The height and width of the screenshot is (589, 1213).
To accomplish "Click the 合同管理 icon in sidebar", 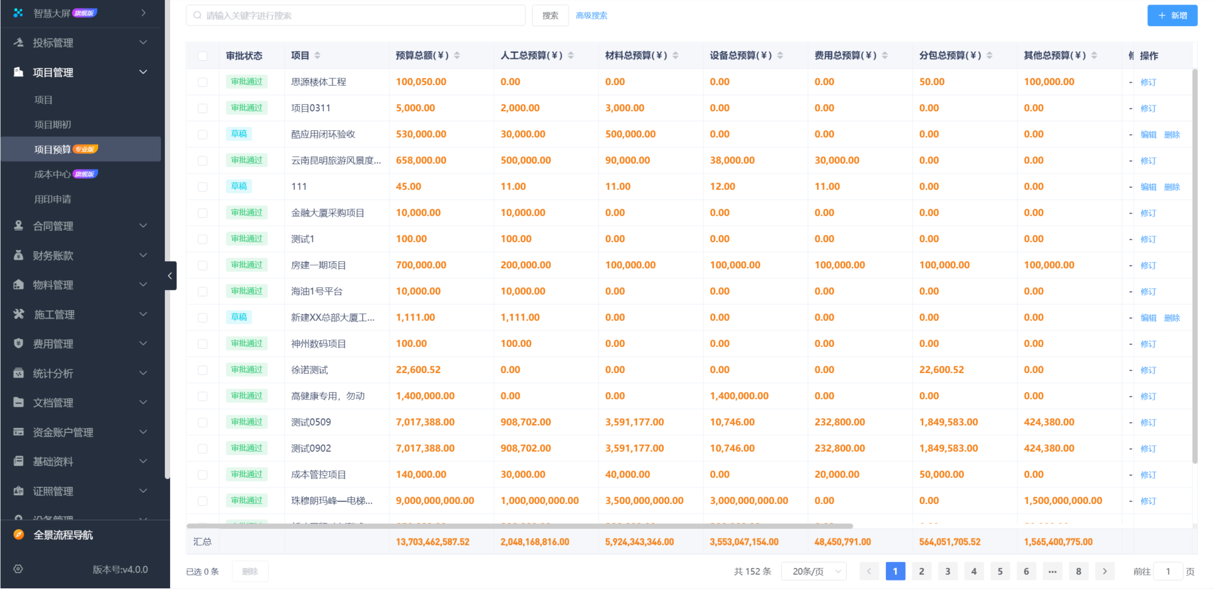I will coord(18,226).
